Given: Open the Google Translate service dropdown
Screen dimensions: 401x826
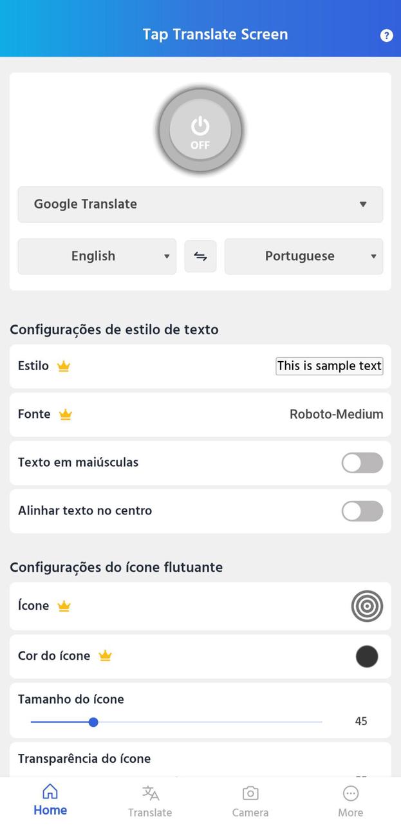Looking at the screenshot, I should pos(200,204).
